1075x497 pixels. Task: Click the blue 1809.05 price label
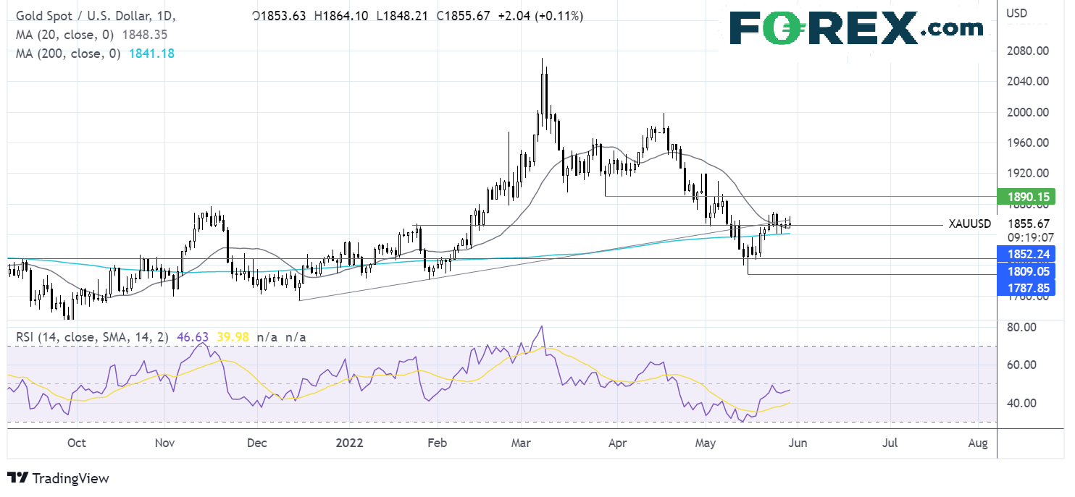click(x=1026, y=272)
